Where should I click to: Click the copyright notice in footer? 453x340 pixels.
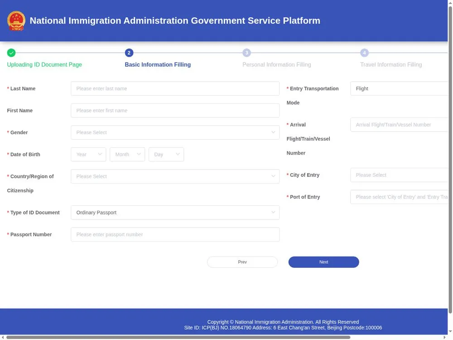pyautogui.click(x=283, y=322)
